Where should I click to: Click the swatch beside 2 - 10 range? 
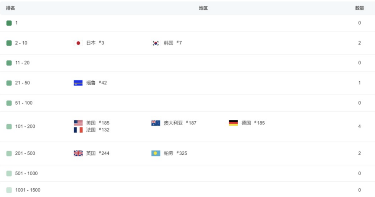click(x=9, y=43)
